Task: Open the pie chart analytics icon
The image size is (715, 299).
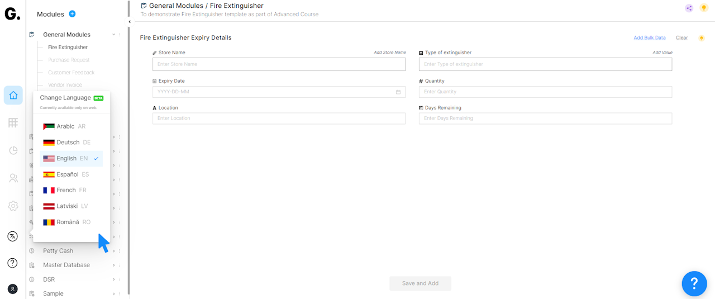Action: pos(13,150)
